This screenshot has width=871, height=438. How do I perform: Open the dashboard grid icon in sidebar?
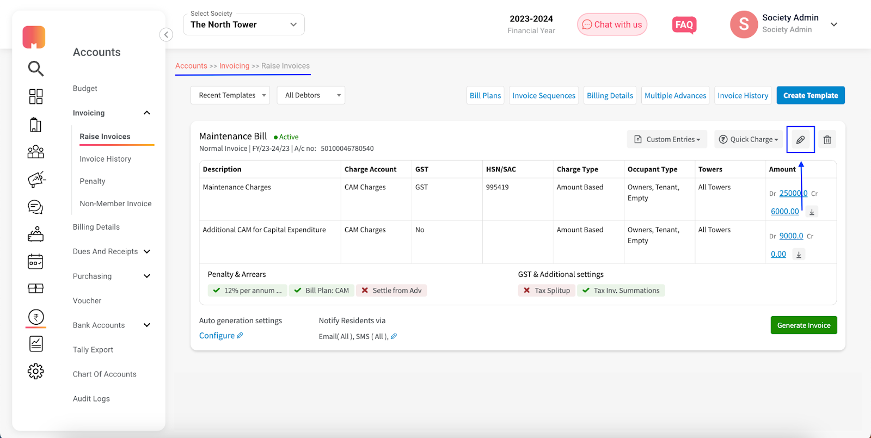coord(36,96)
